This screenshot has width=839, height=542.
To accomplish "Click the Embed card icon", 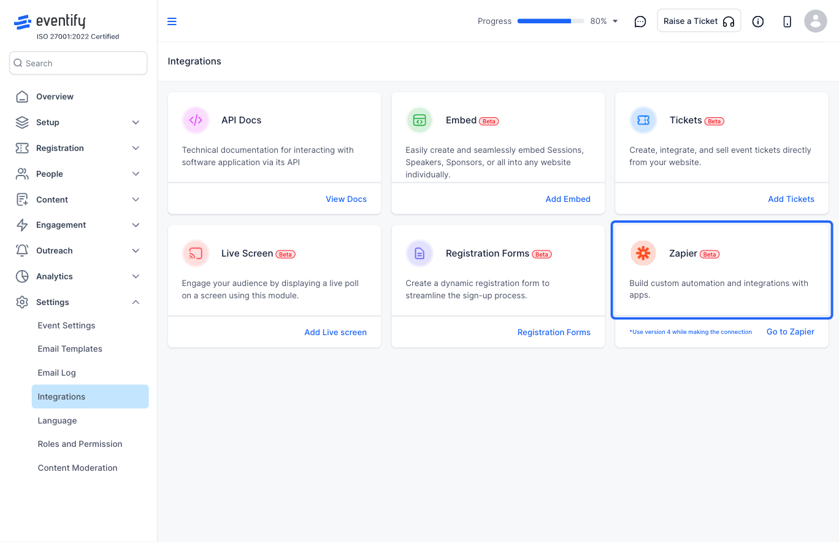I will point(419,120).
